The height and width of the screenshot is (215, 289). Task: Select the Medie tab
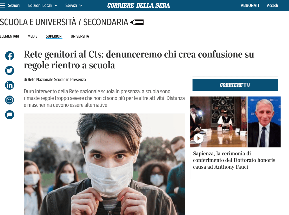[x=32, y=36]
